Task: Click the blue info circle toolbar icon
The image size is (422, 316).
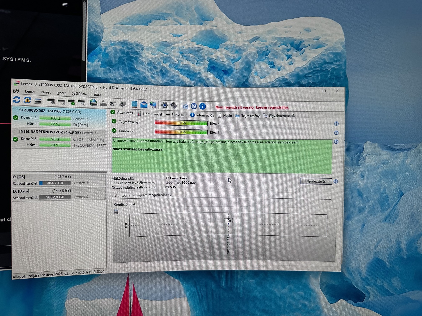Action: pyautogui.click(x=203, y=106)
